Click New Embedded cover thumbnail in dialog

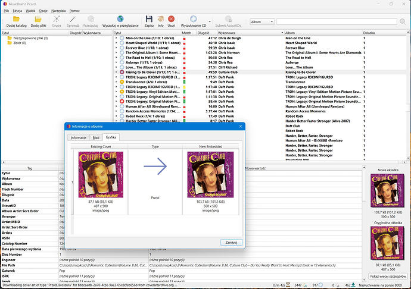tap(210, 174)
